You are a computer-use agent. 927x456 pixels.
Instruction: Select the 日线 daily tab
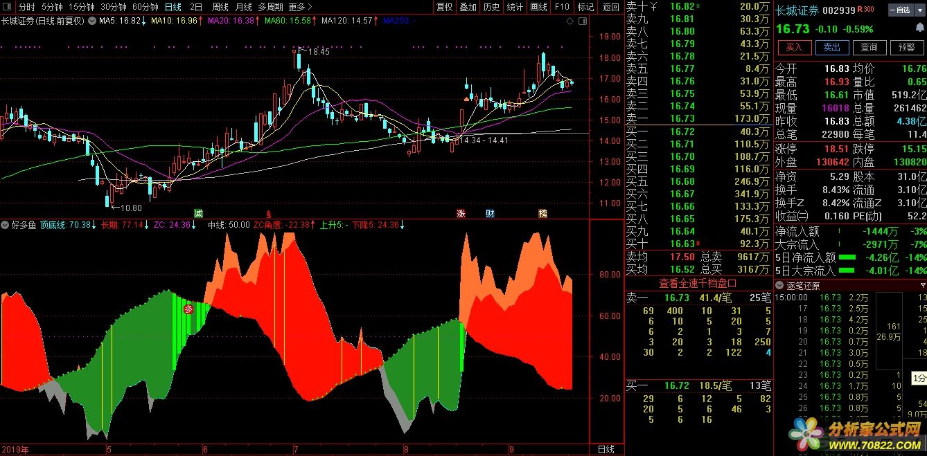coord(173,7)
